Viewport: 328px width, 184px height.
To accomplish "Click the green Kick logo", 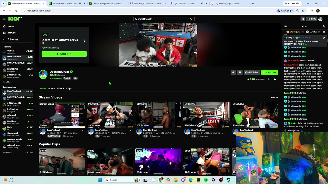I will [15, 19].
